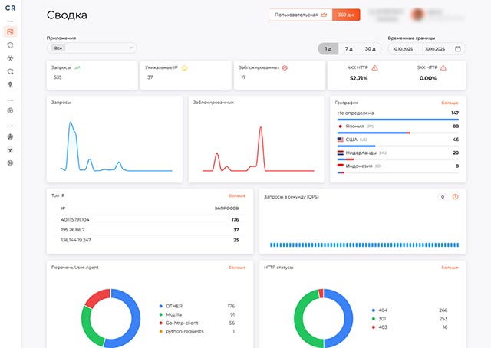
Task: Click Больше link in География panel
Action: pyautogui.click(x=450, y=102)
